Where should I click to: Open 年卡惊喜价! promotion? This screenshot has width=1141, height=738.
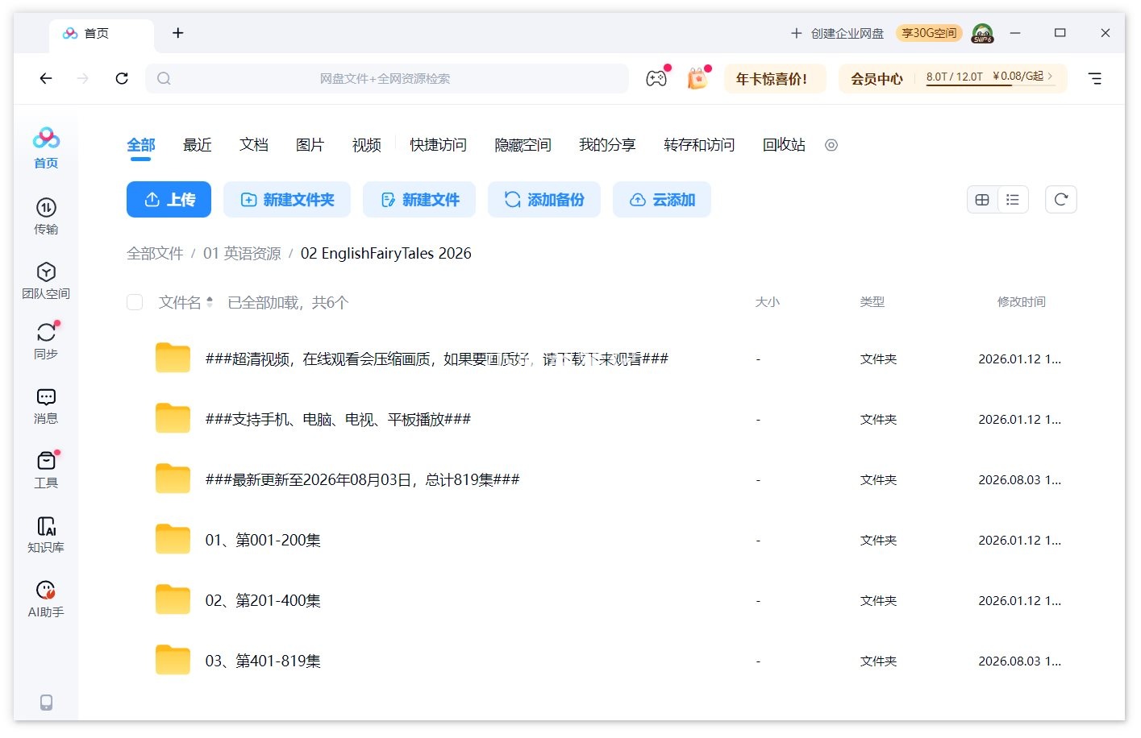click(775, 78)
